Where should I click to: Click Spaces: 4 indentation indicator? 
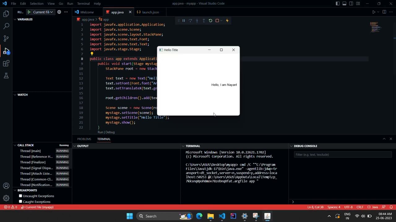click(x=334, y=207)
